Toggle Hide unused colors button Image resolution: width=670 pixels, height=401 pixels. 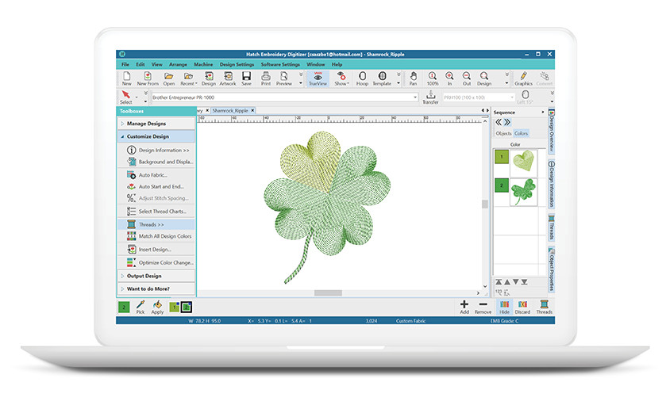coord(503,307)
